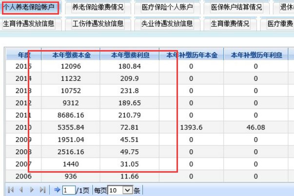Select the 231.8 interest cell
This screenshot has width=294, height=196.
click(130, 91)
